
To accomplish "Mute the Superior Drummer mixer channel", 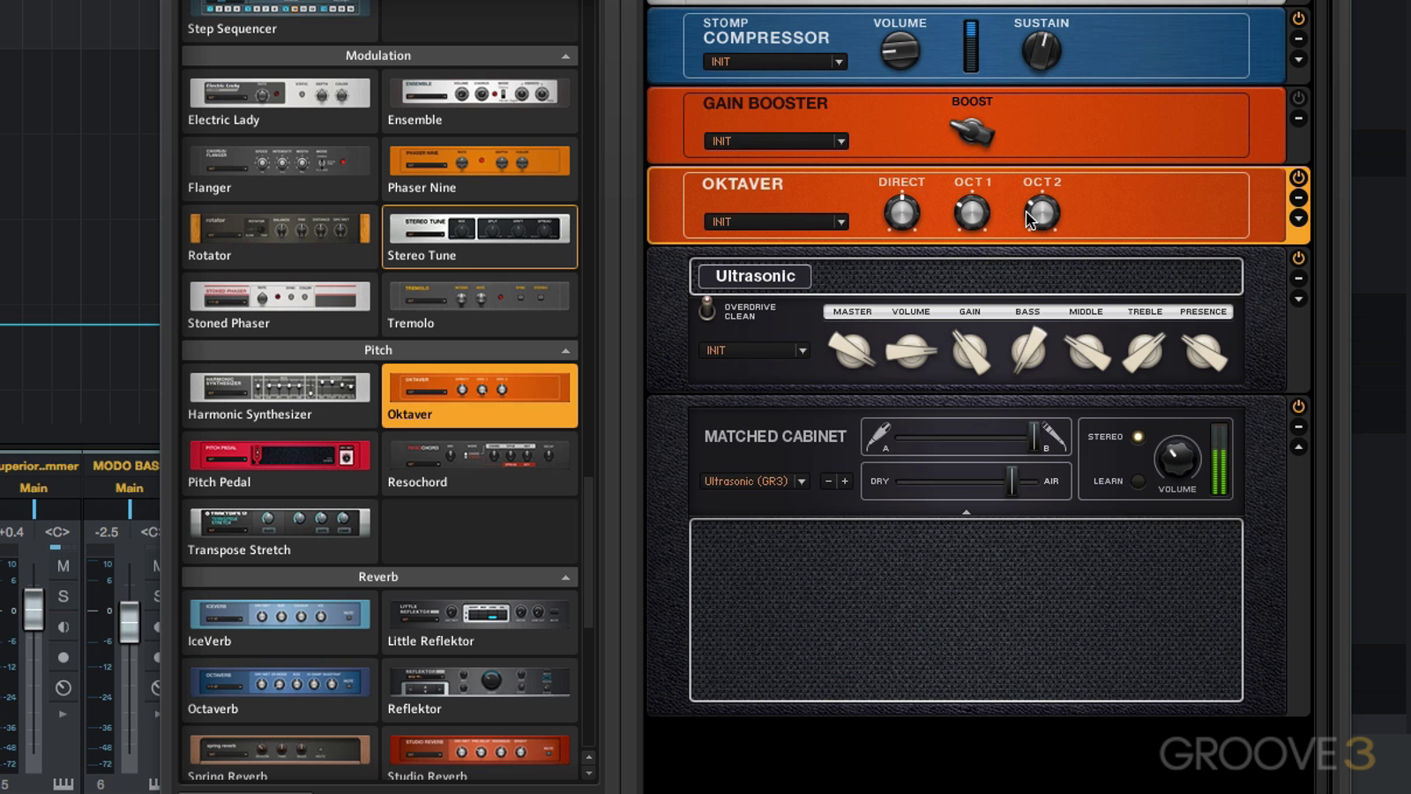I will point(63,566).
